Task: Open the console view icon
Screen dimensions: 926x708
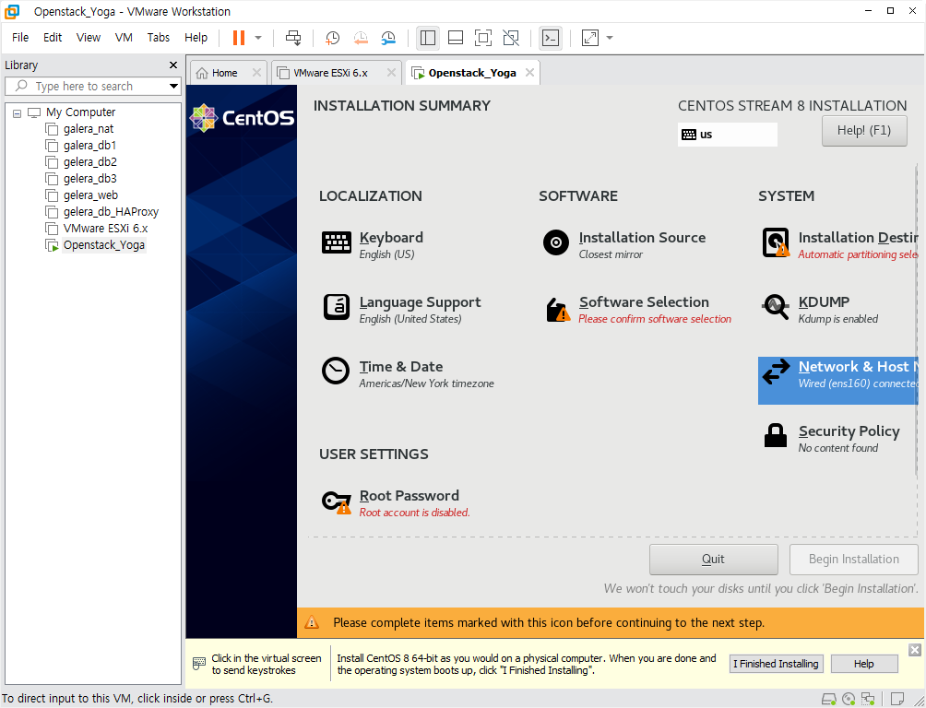Action: point(551,38)
